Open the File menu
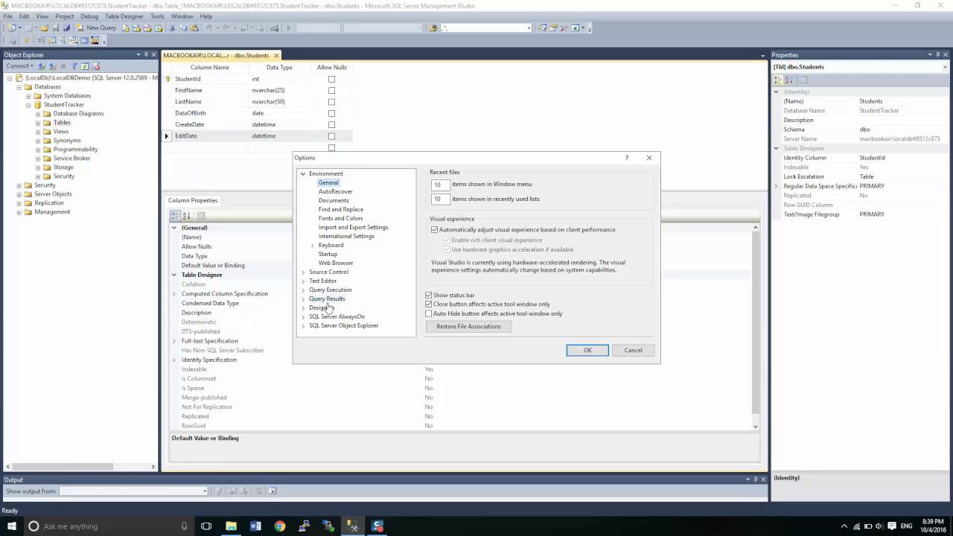This screenshot has height=536, width=953. pos(8,16)
